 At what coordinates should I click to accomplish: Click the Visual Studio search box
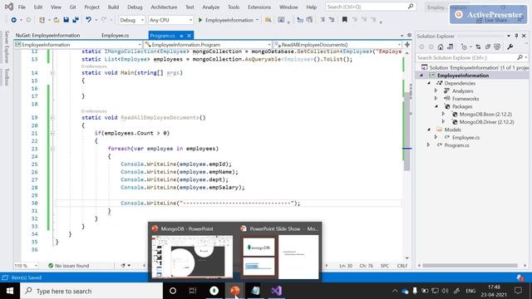[371, 7]
